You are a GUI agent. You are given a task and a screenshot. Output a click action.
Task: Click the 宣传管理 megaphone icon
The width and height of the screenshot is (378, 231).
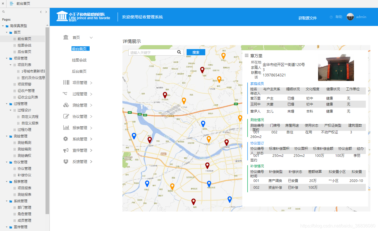66,150
